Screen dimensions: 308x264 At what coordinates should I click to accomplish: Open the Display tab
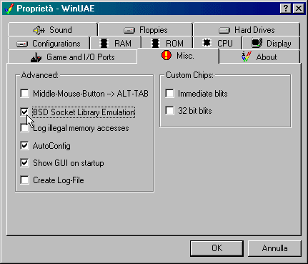point(271,44)
